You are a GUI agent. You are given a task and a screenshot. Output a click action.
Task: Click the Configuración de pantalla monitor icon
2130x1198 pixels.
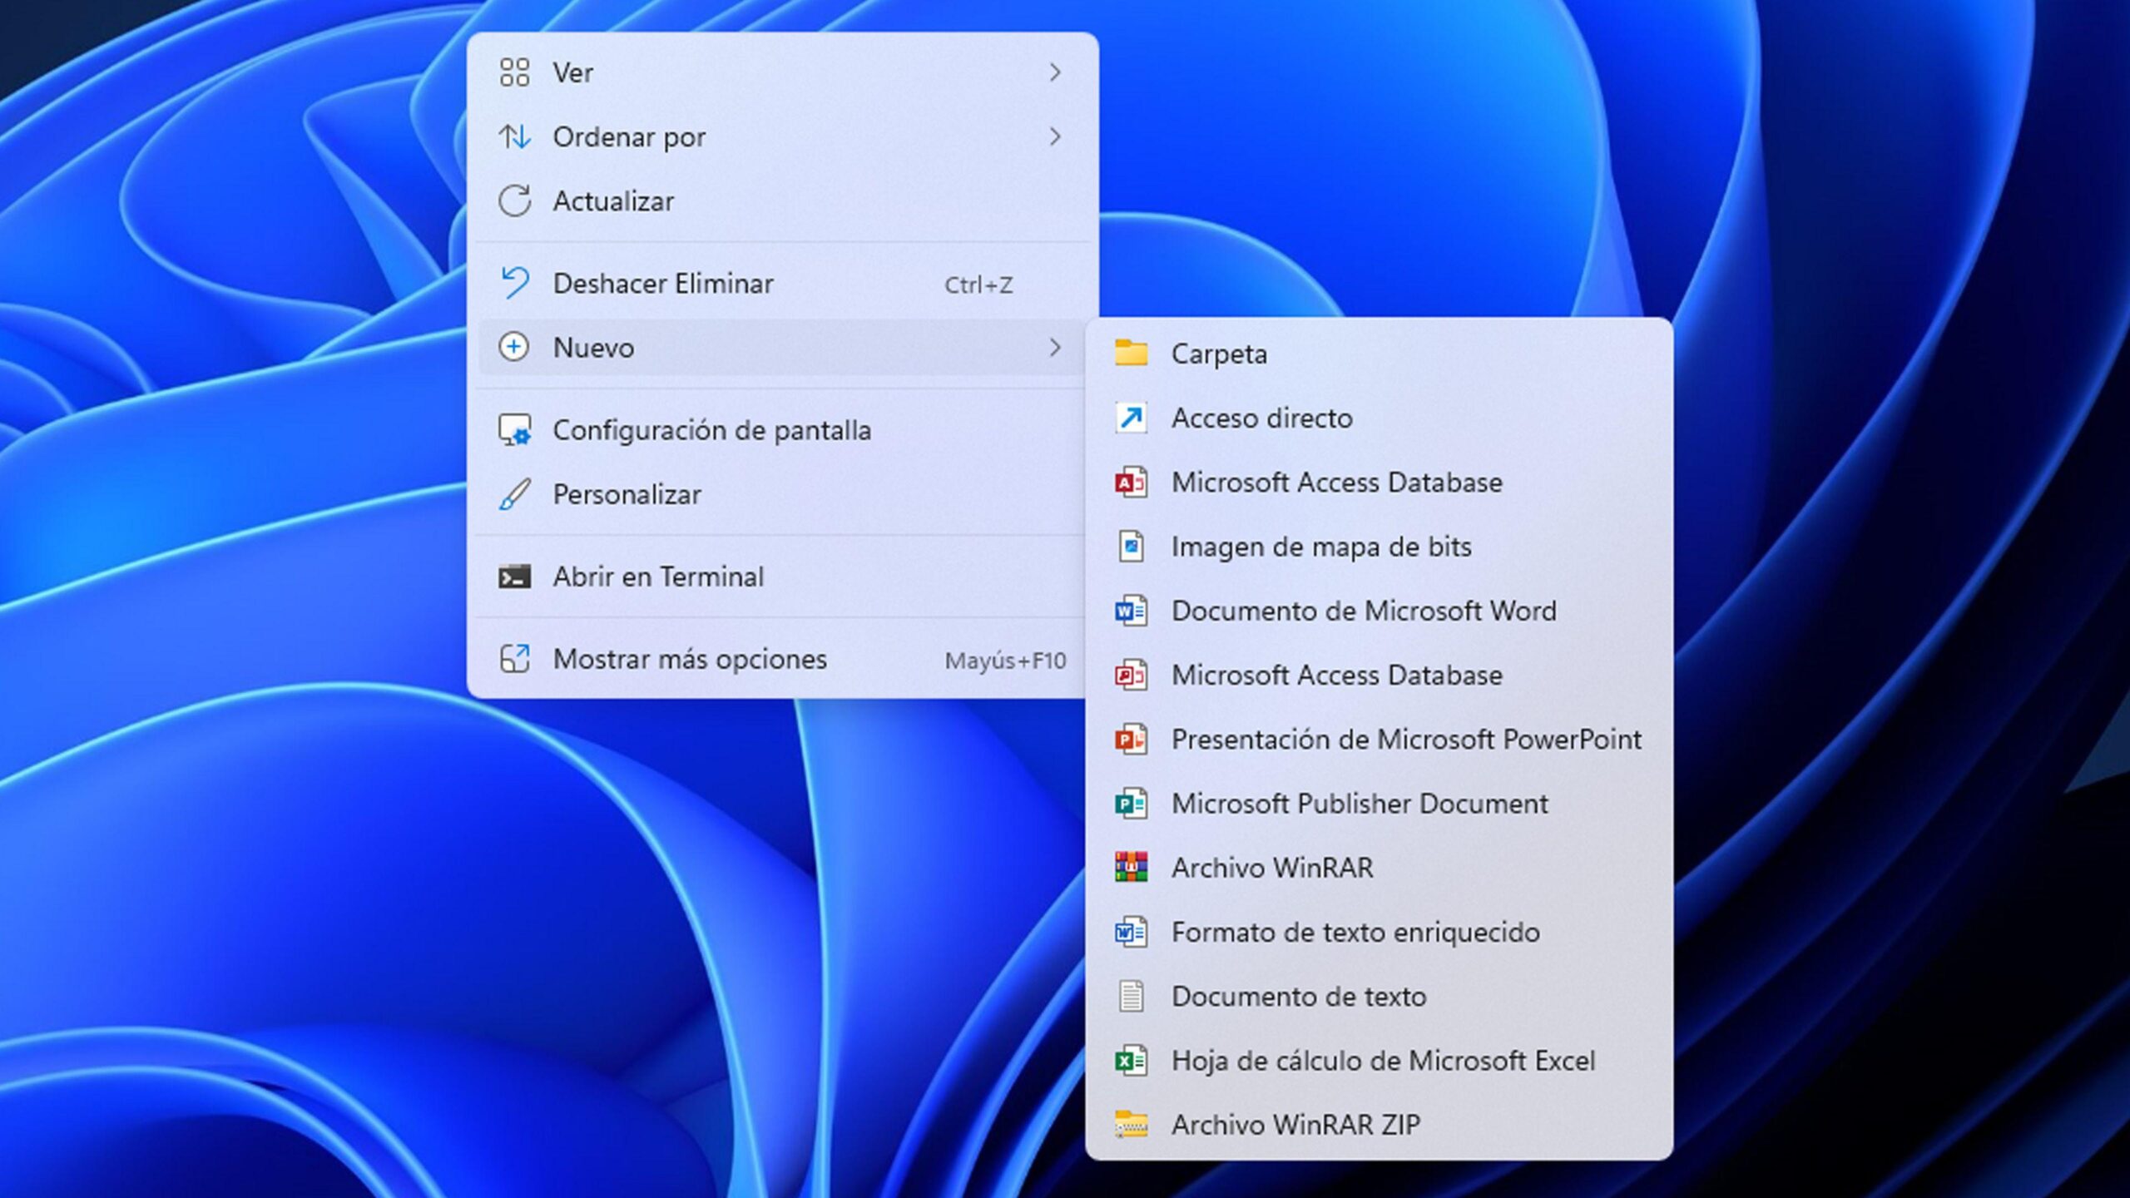[514, 430]
